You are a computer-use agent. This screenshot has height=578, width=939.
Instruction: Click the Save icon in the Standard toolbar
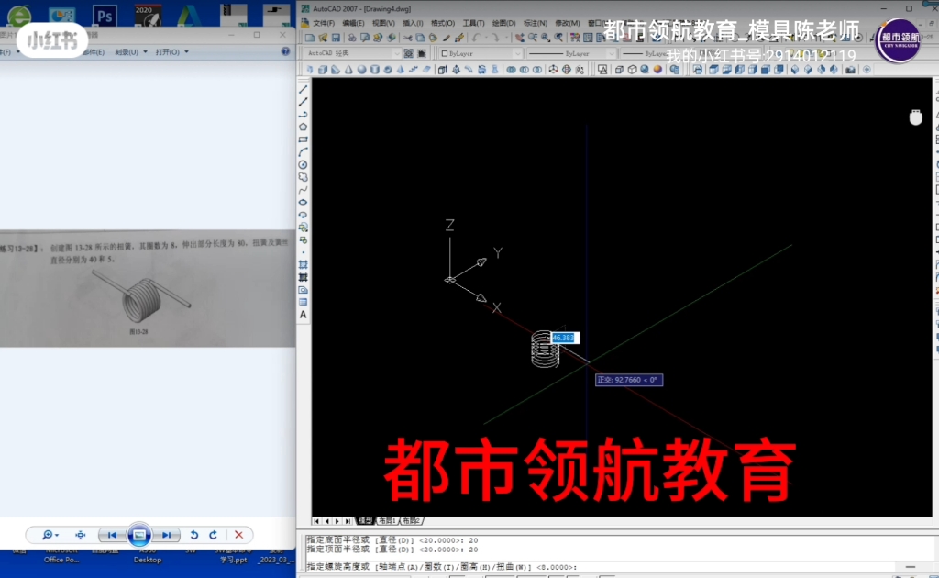click(336, 38)
